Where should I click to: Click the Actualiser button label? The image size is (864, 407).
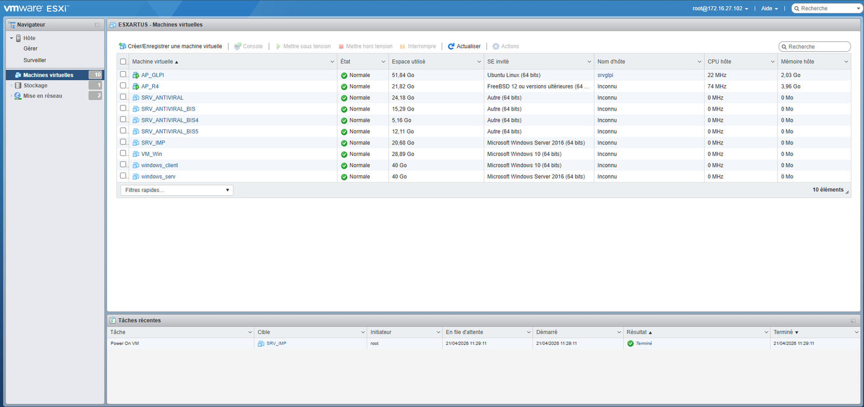click(469, 46)
